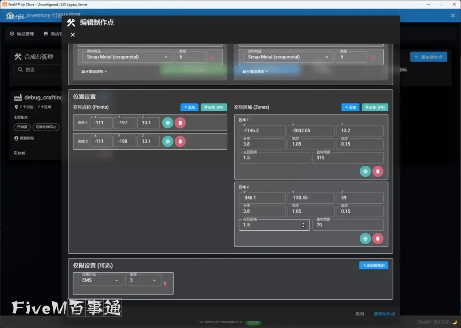Click the 添加权限组 button

click(x=373, y=265)
